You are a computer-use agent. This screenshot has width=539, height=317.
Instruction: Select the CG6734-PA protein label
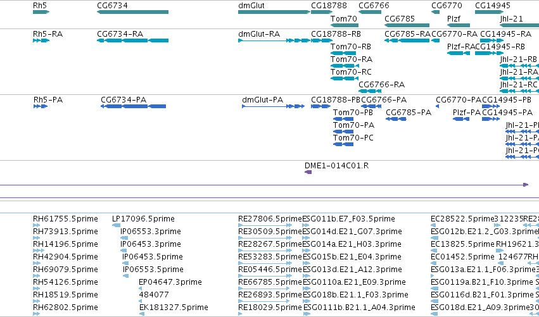pos(124,100)
